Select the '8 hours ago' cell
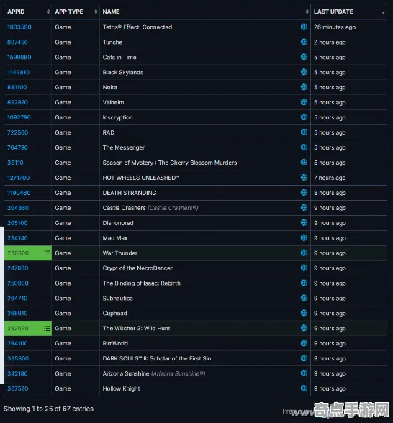The height and width of the screenshot is (423, 393). [348, 193]
